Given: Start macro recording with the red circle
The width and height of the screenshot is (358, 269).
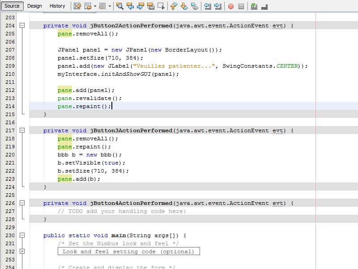Looking at the screenshot, I should [231, 6].
